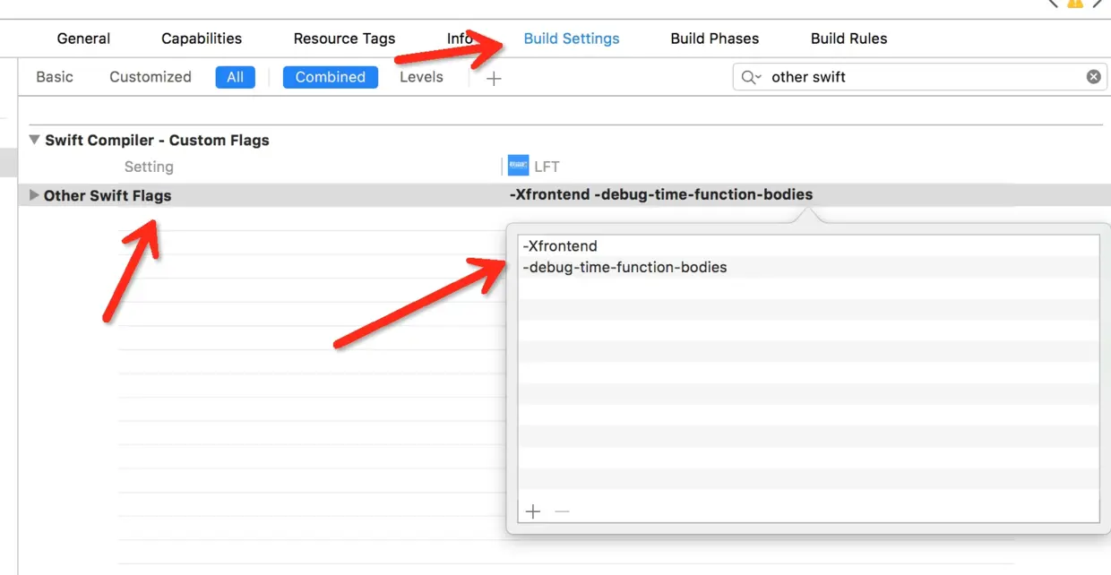Select the All settings filter
Screen dimensions: 1111x575
pyautogui.click(x=235, y=77)
